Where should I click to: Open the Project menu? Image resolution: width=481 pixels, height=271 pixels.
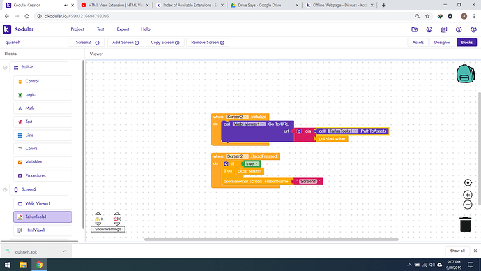(x=77, y=29)
